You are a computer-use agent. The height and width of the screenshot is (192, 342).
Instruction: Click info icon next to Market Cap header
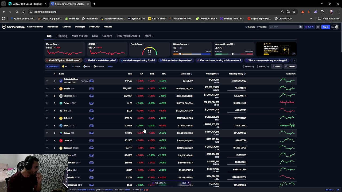(191, 74)
